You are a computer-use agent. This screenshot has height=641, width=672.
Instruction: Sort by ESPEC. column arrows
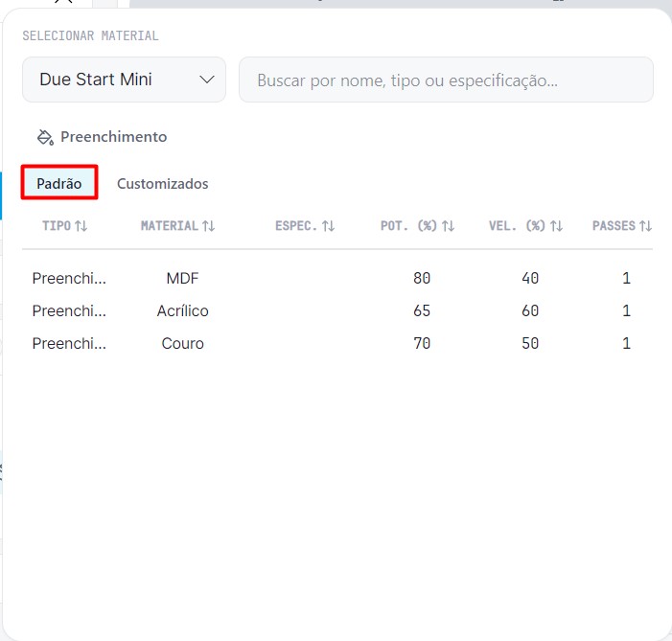click(x=328, y=226)
